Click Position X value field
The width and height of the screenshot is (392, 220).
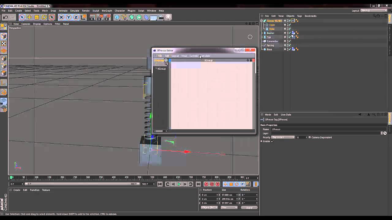coord(210,195)
